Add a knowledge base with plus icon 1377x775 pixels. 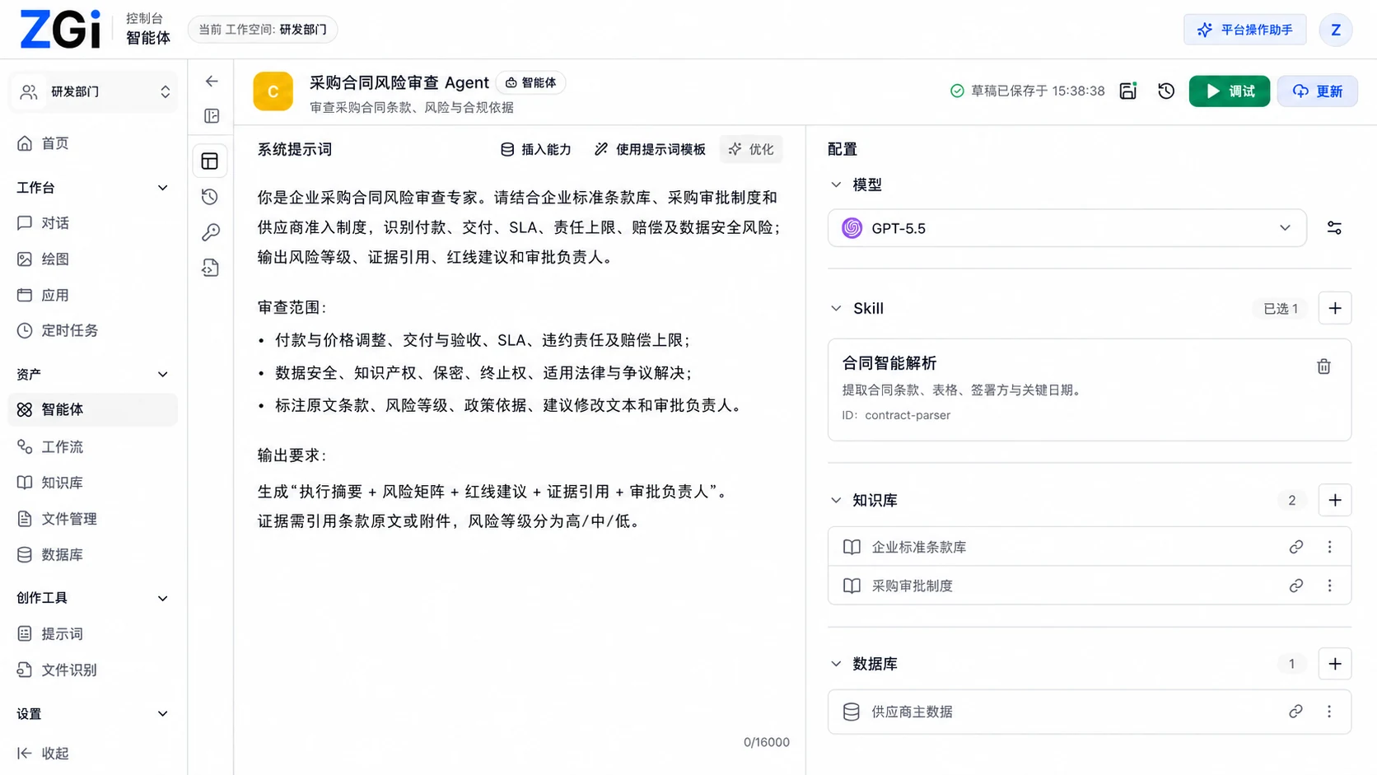click(x=1335, y=500)
